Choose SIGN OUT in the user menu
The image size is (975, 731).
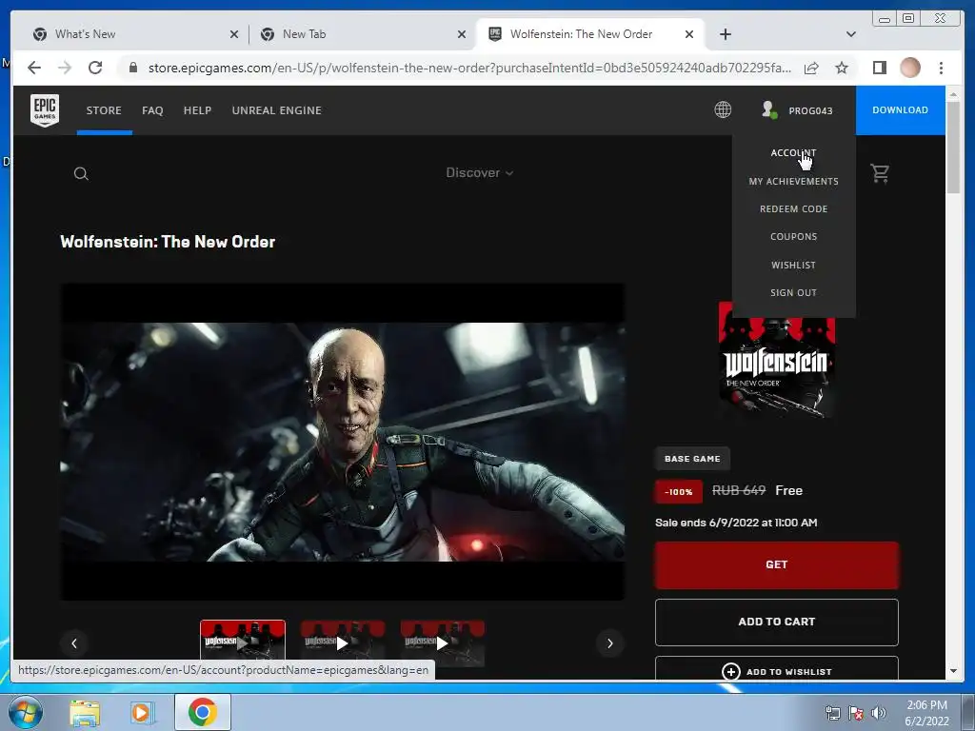pyautogui.click(x=793, y=293)
